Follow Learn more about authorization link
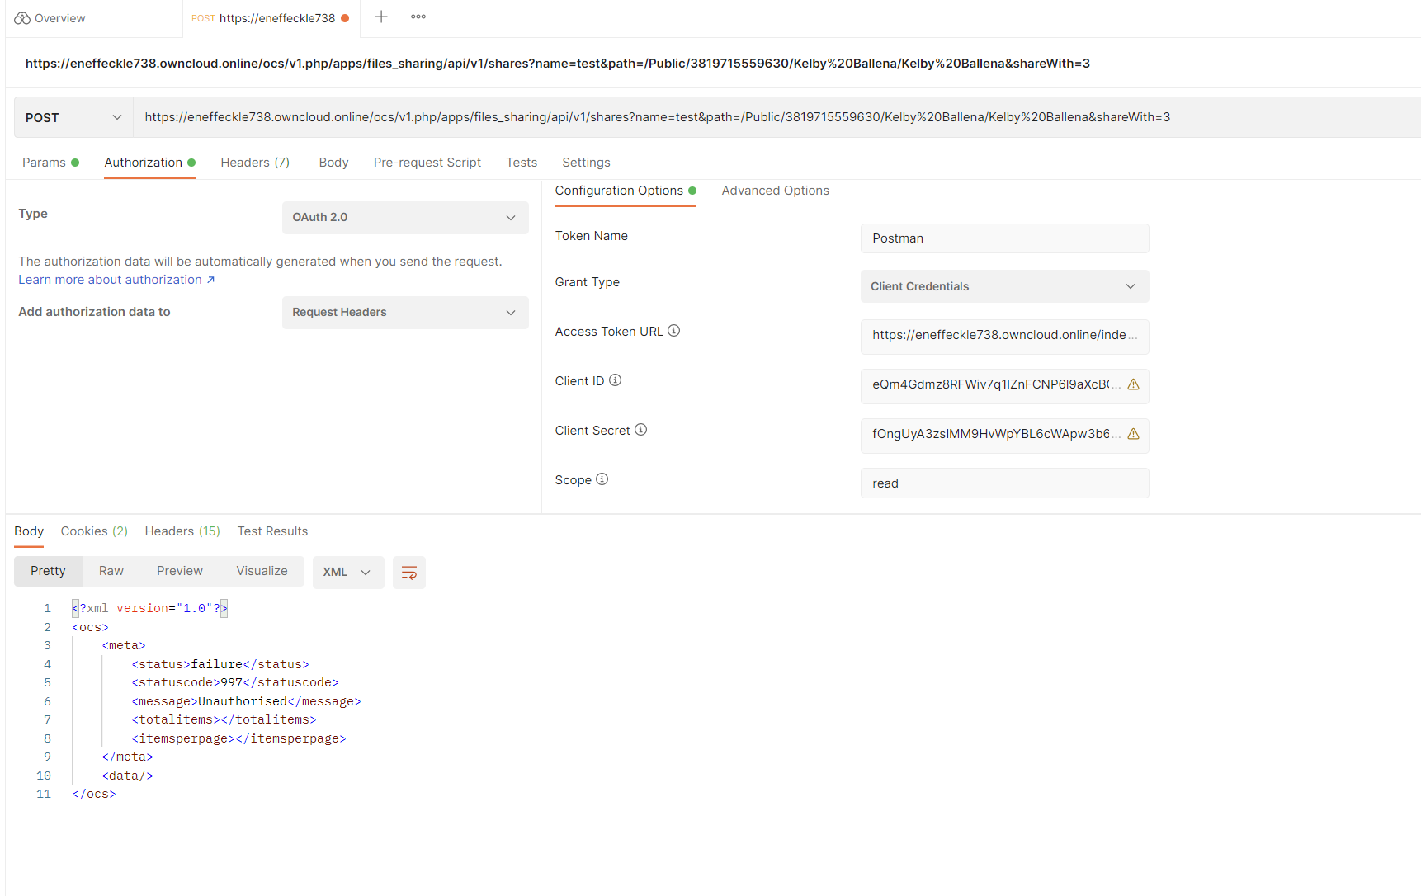 point(116,280)
